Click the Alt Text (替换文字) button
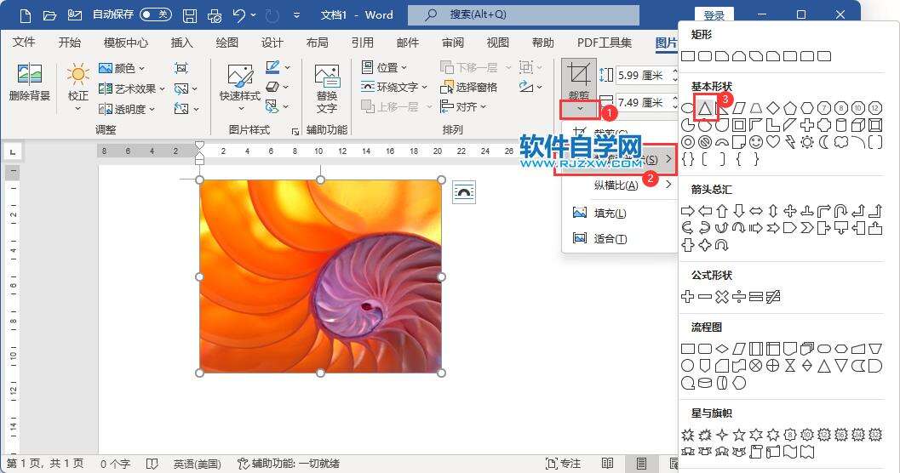The height and width of the screenshot is (473, 900). pos(327,88)
